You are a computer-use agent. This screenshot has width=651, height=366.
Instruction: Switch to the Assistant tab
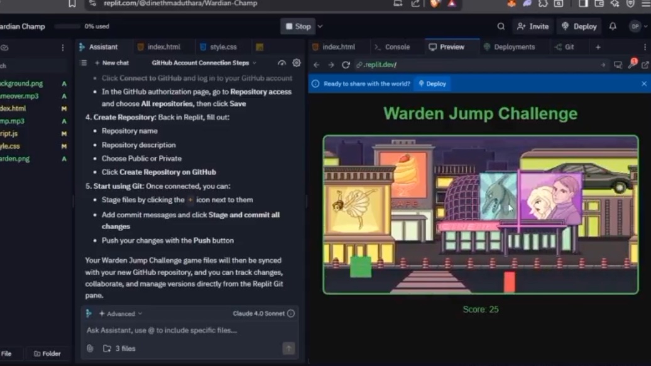tap(99, 47)
